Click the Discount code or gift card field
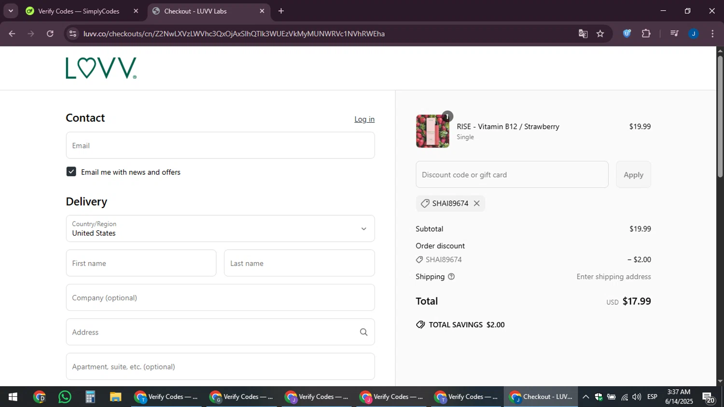The width and height of the screenshot is (724, 407). (512, 175)
